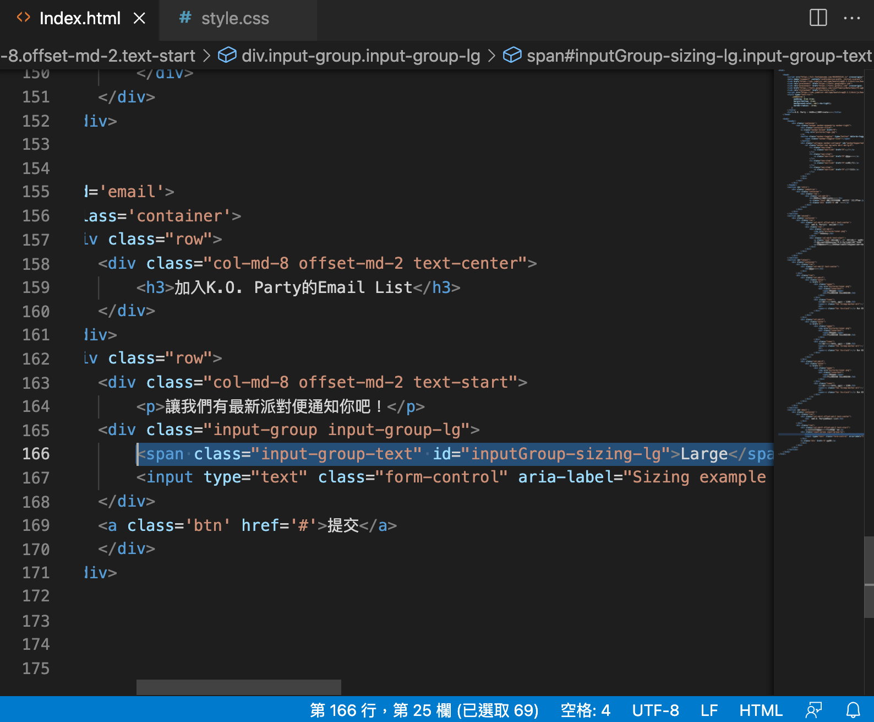Click 'row' class value on line 157
Viewport: 874px width, 722px height.
tap(189, 239)
